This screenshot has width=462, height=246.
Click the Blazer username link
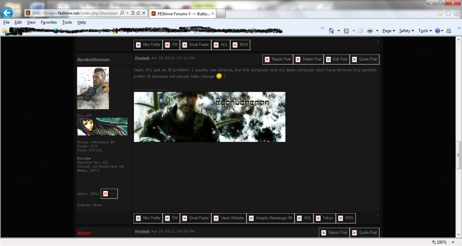pyautogui.click(x=84, y=233)
